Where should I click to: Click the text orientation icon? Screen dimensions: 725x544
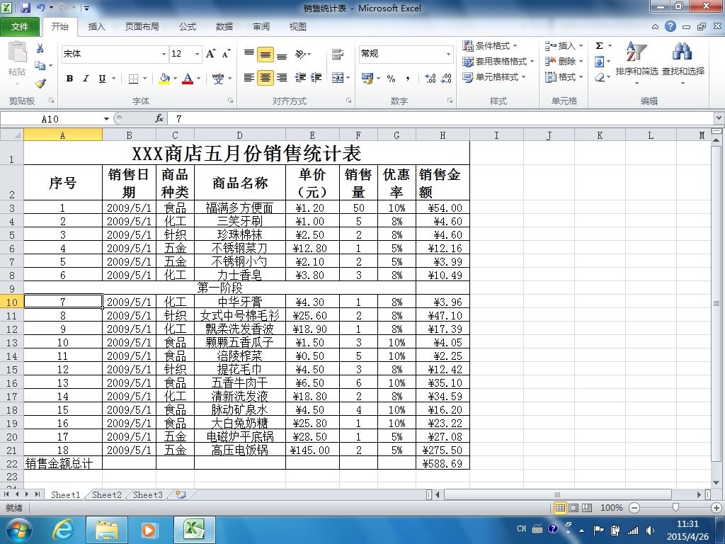click(300, 54)
